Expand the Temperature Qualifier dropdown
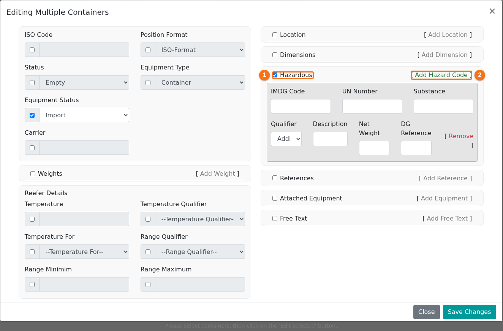Screen dimensions: 503x331 click(x=200, y=219)
